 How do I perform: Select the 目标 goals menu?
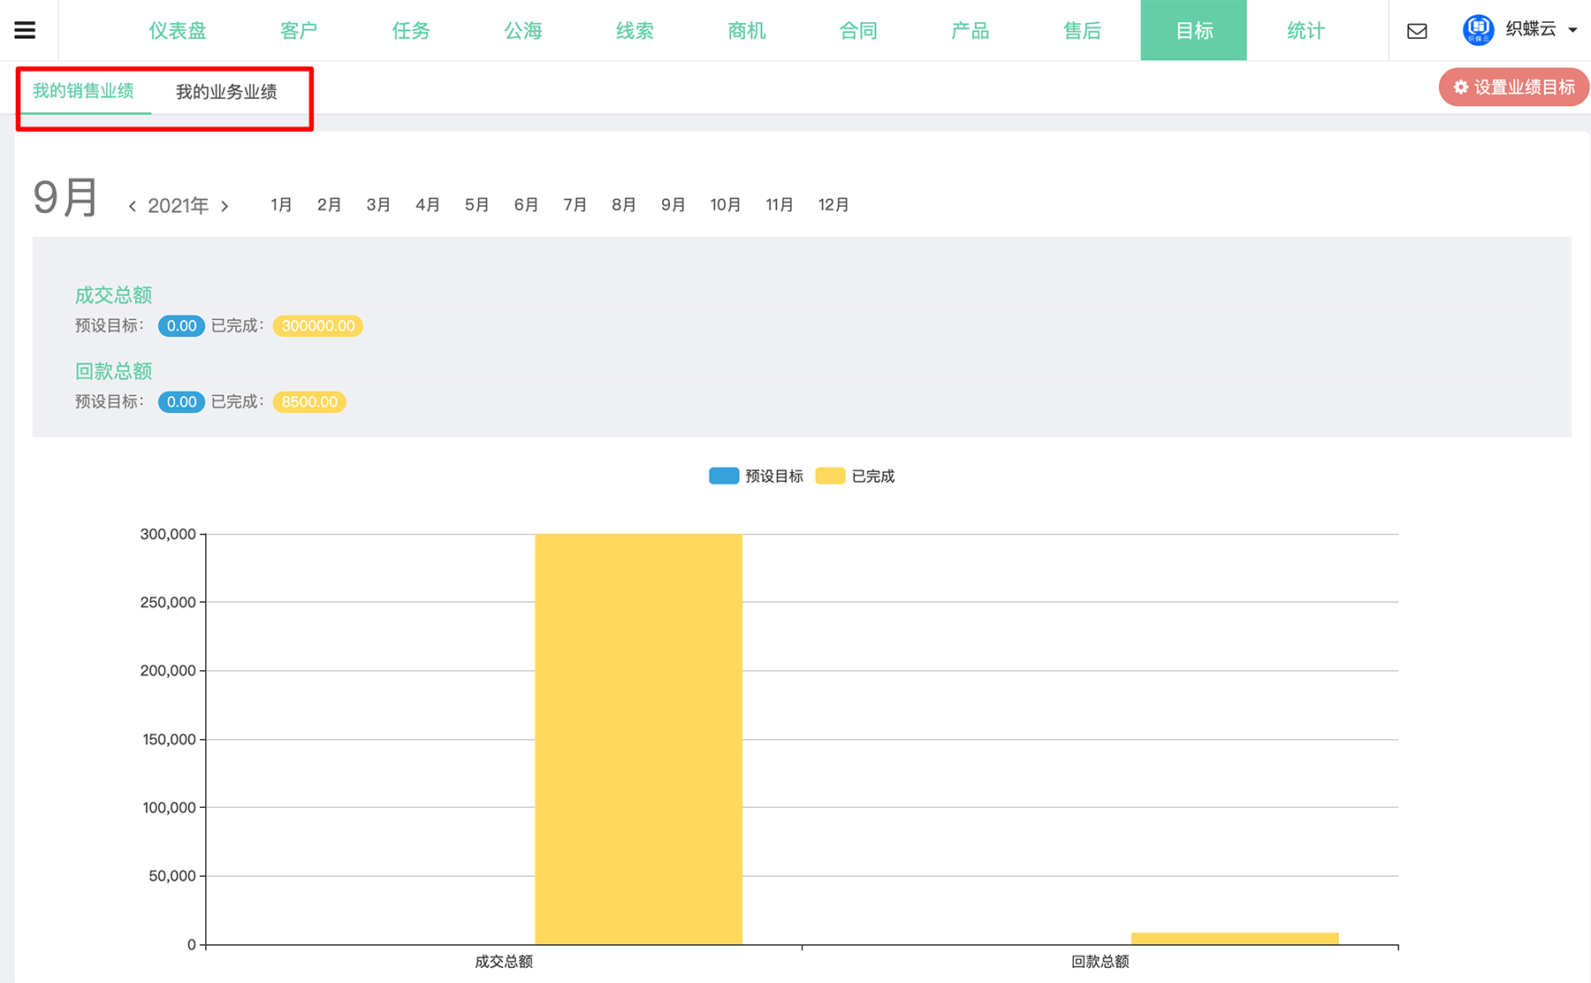click(1194, 30)
